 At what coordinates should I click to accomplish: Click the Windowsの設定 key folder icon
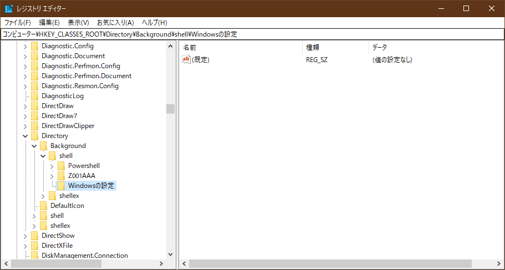pyautogui.click(x=62, y=186)
